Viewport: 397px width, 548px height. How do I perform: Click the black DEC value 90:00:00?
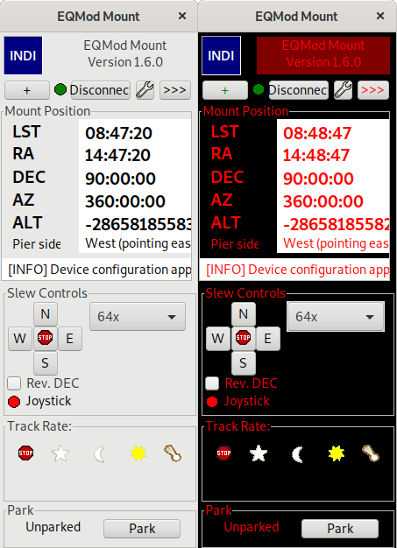click(x=121, y=179)
